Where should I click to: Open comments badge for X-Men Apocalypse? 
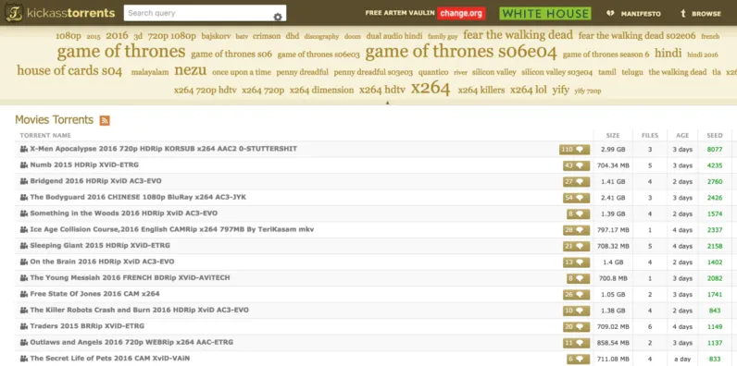pyautogui.click(x=574, y=150)
